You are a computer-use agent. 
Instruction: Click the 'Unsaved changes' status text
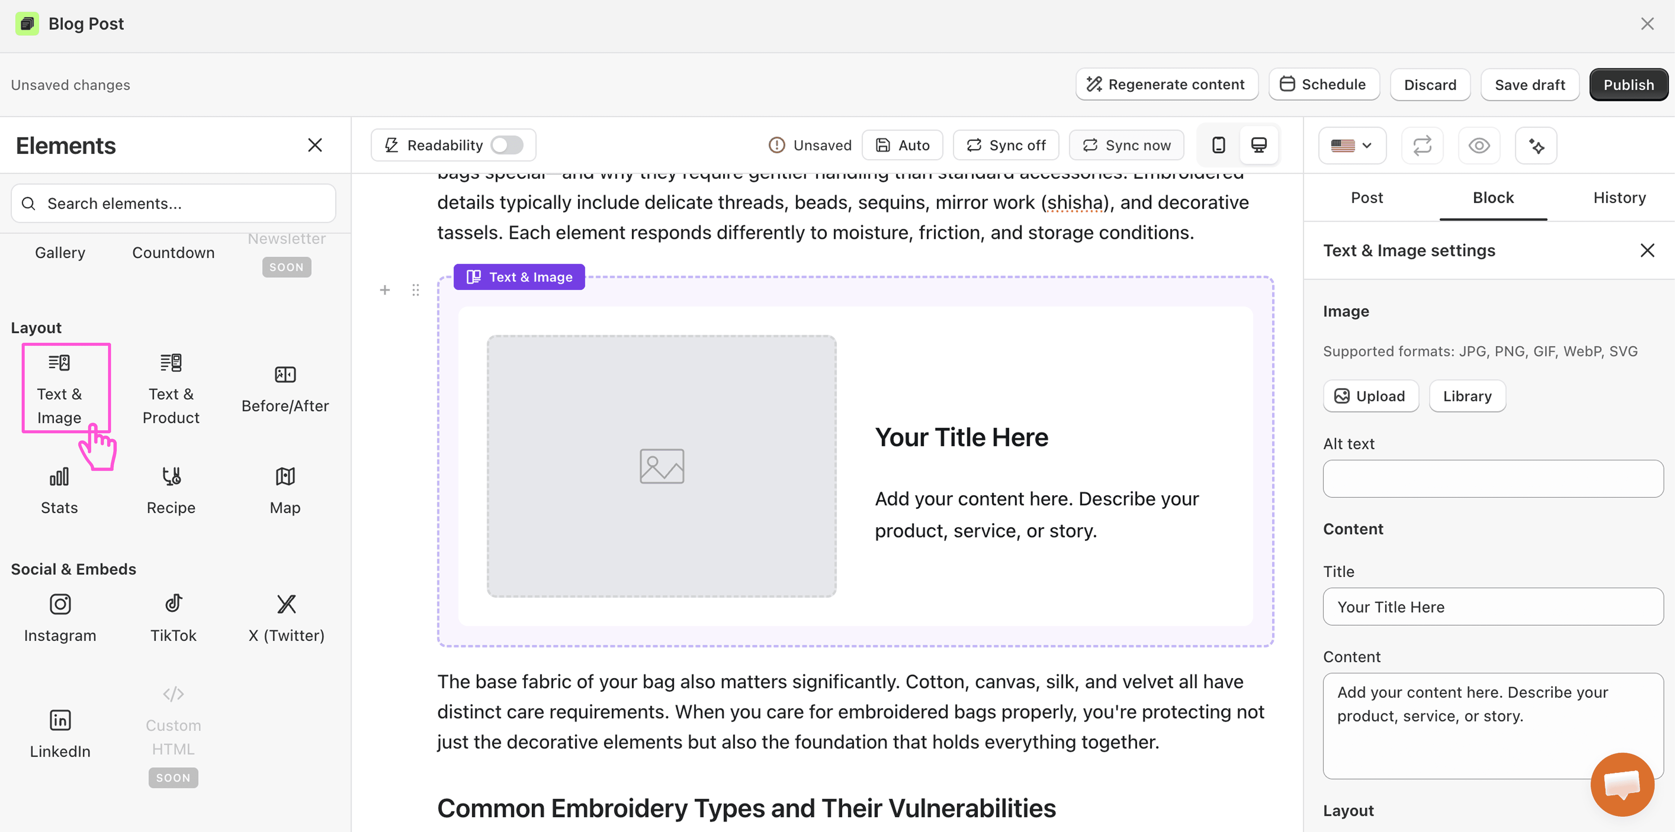(70, 85)
